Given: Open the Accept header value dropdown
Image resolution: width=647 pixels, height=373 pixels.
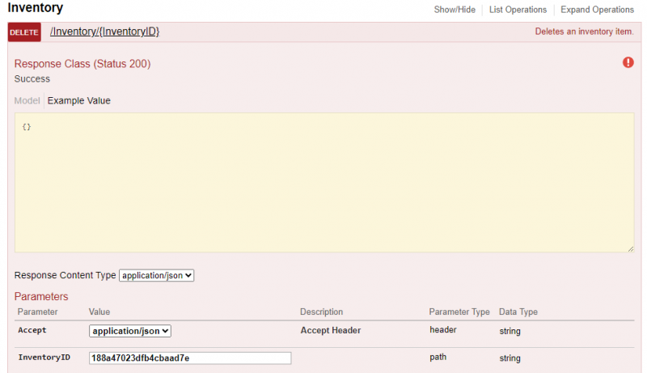Looking at the screenshot, I should pyautogui.click(x=130, y=331).
